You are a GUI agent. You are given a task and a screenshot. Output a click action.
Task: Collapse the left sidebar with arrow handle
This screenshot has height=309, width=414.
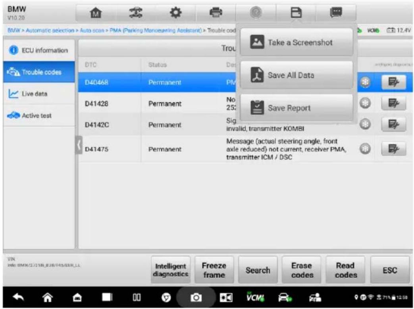pos(79,145)
